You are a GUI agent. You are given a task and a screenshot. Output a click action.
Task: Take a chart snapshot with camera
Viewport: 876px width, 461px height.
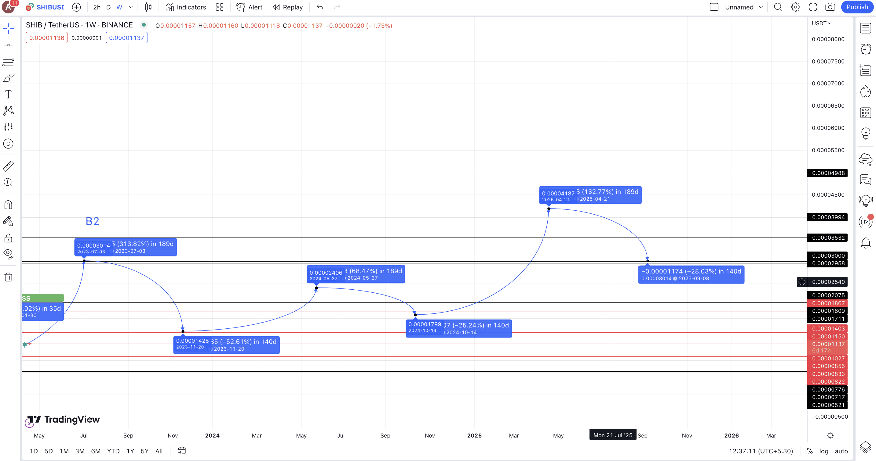830,7
